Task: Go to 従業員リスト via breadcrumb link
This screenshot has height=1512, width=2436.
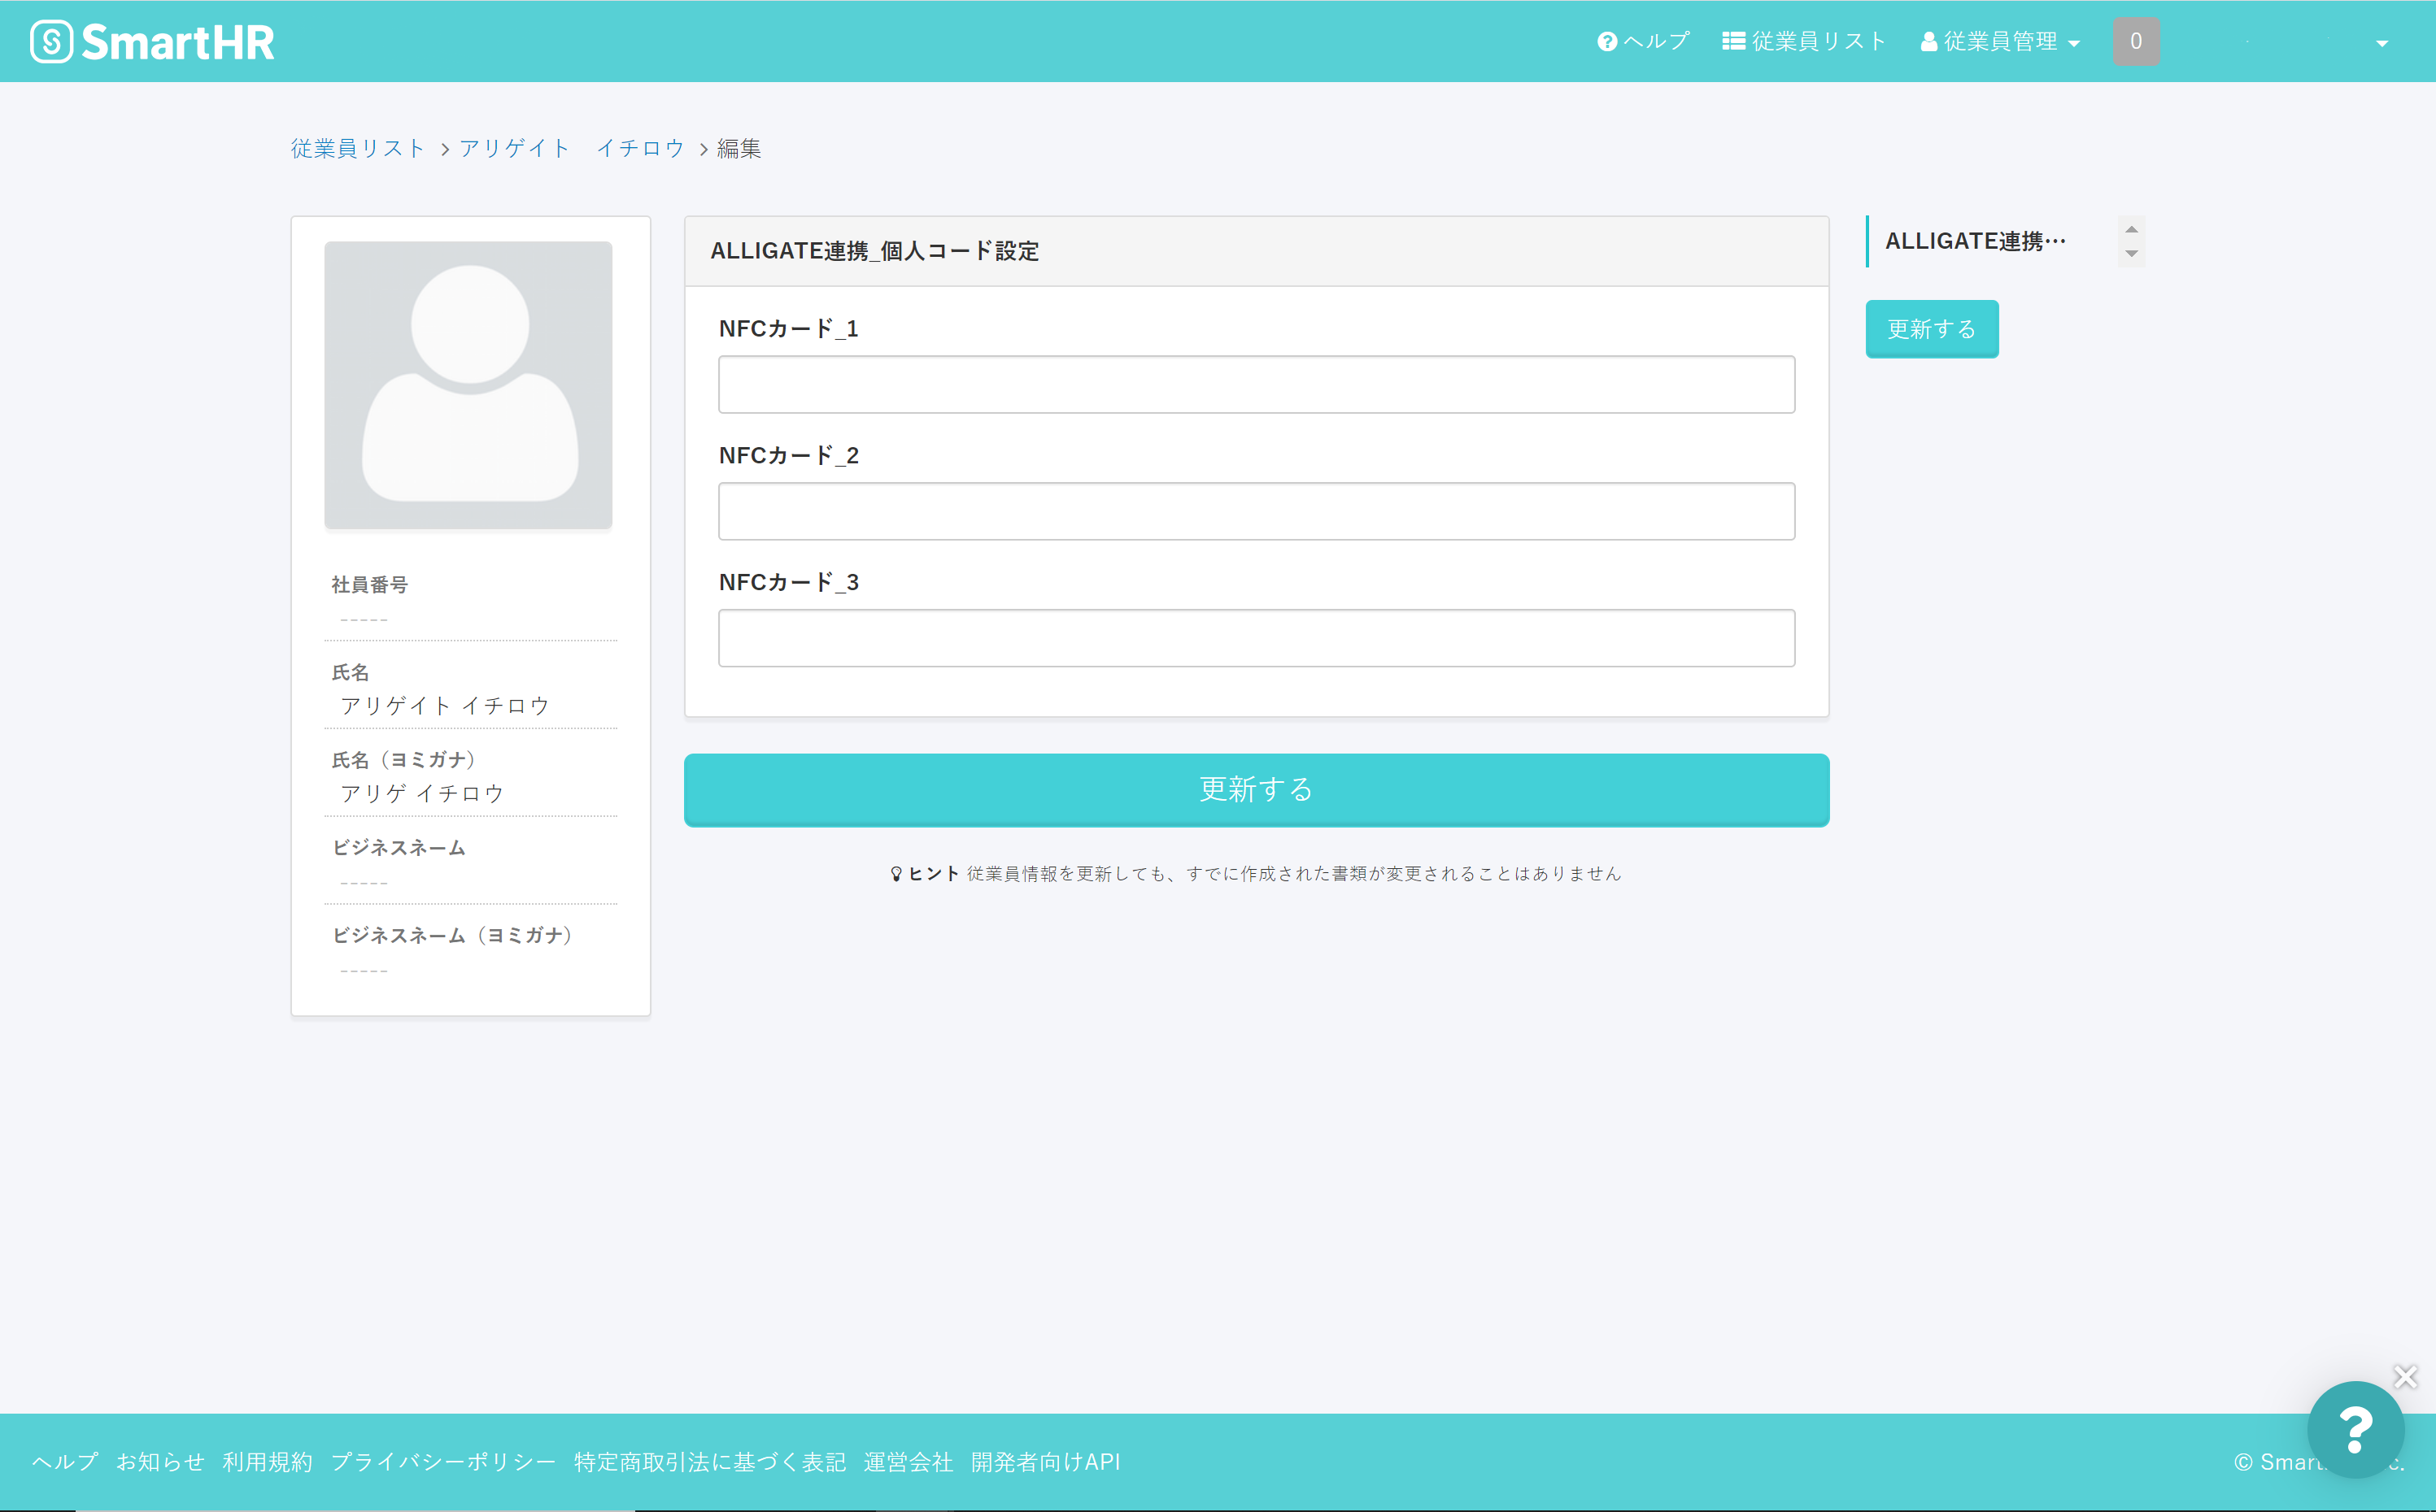Action: click(x=357, y=148)
